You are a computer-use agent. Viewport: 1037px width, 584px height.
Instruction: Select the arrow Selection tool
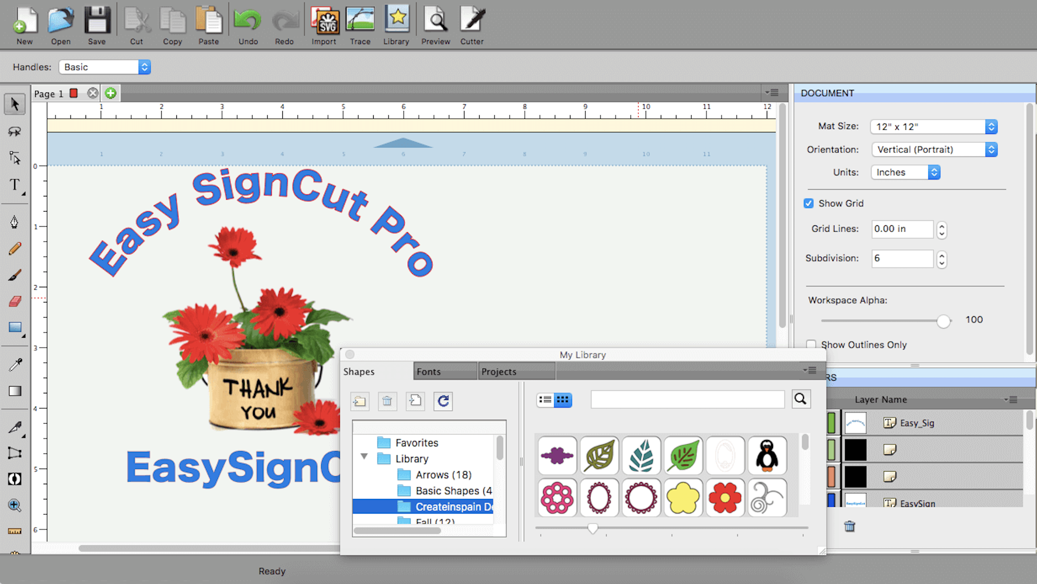pyautogui.click(x=15, y=104)
